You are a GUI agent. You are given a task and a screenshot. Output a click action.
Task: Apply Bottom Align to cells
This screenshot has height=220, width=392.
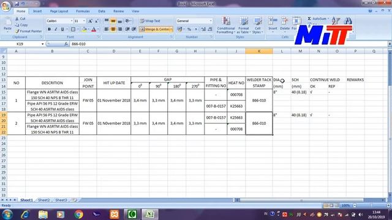[x=120, y=21]
